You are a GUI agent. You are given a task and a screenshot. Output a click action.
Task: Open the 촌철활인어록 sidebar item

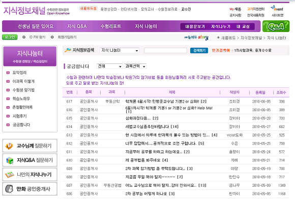[x=22, y=107]
